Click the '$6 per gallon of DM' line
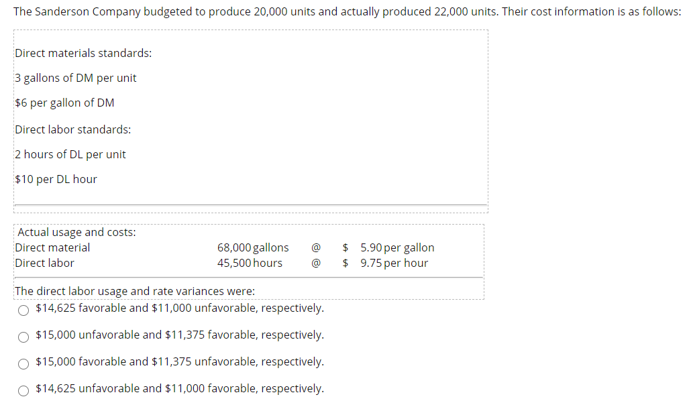The height and width of the screenshot is (403, 689). (64, 103)
